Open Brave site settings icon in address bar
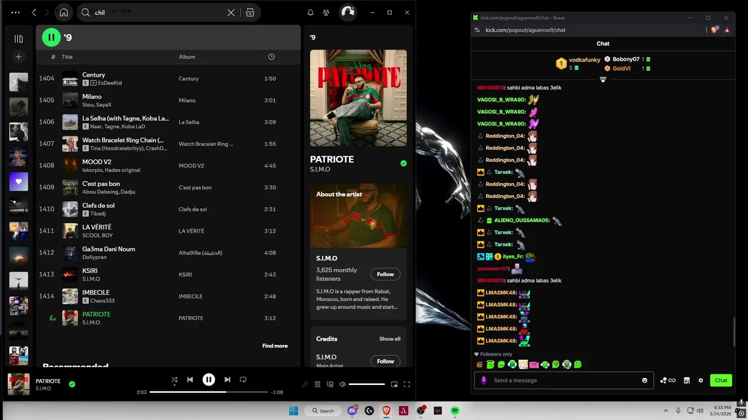This screenshot has height=420, width=748. (477, 30)
